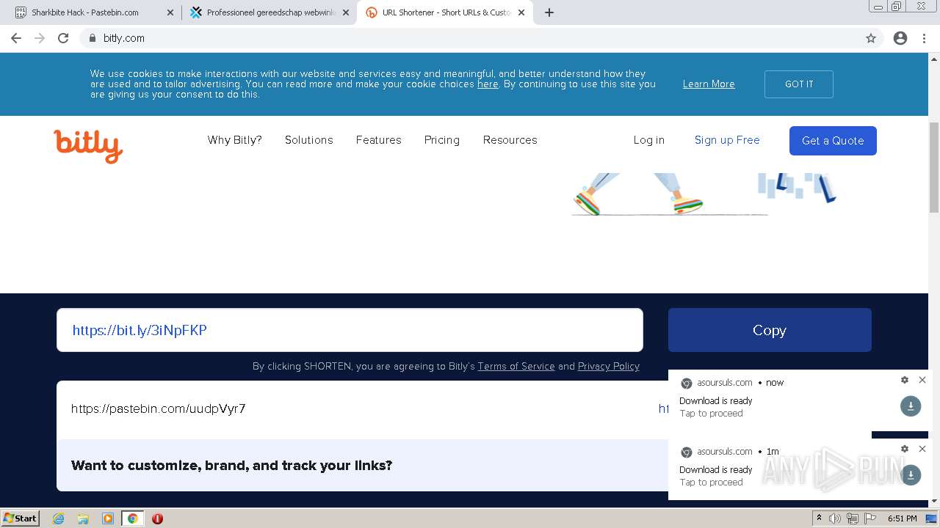Screen dimensions: 940x528
Task: Copy the shortened bit.ly link
Action: click(x=770, y=330)
